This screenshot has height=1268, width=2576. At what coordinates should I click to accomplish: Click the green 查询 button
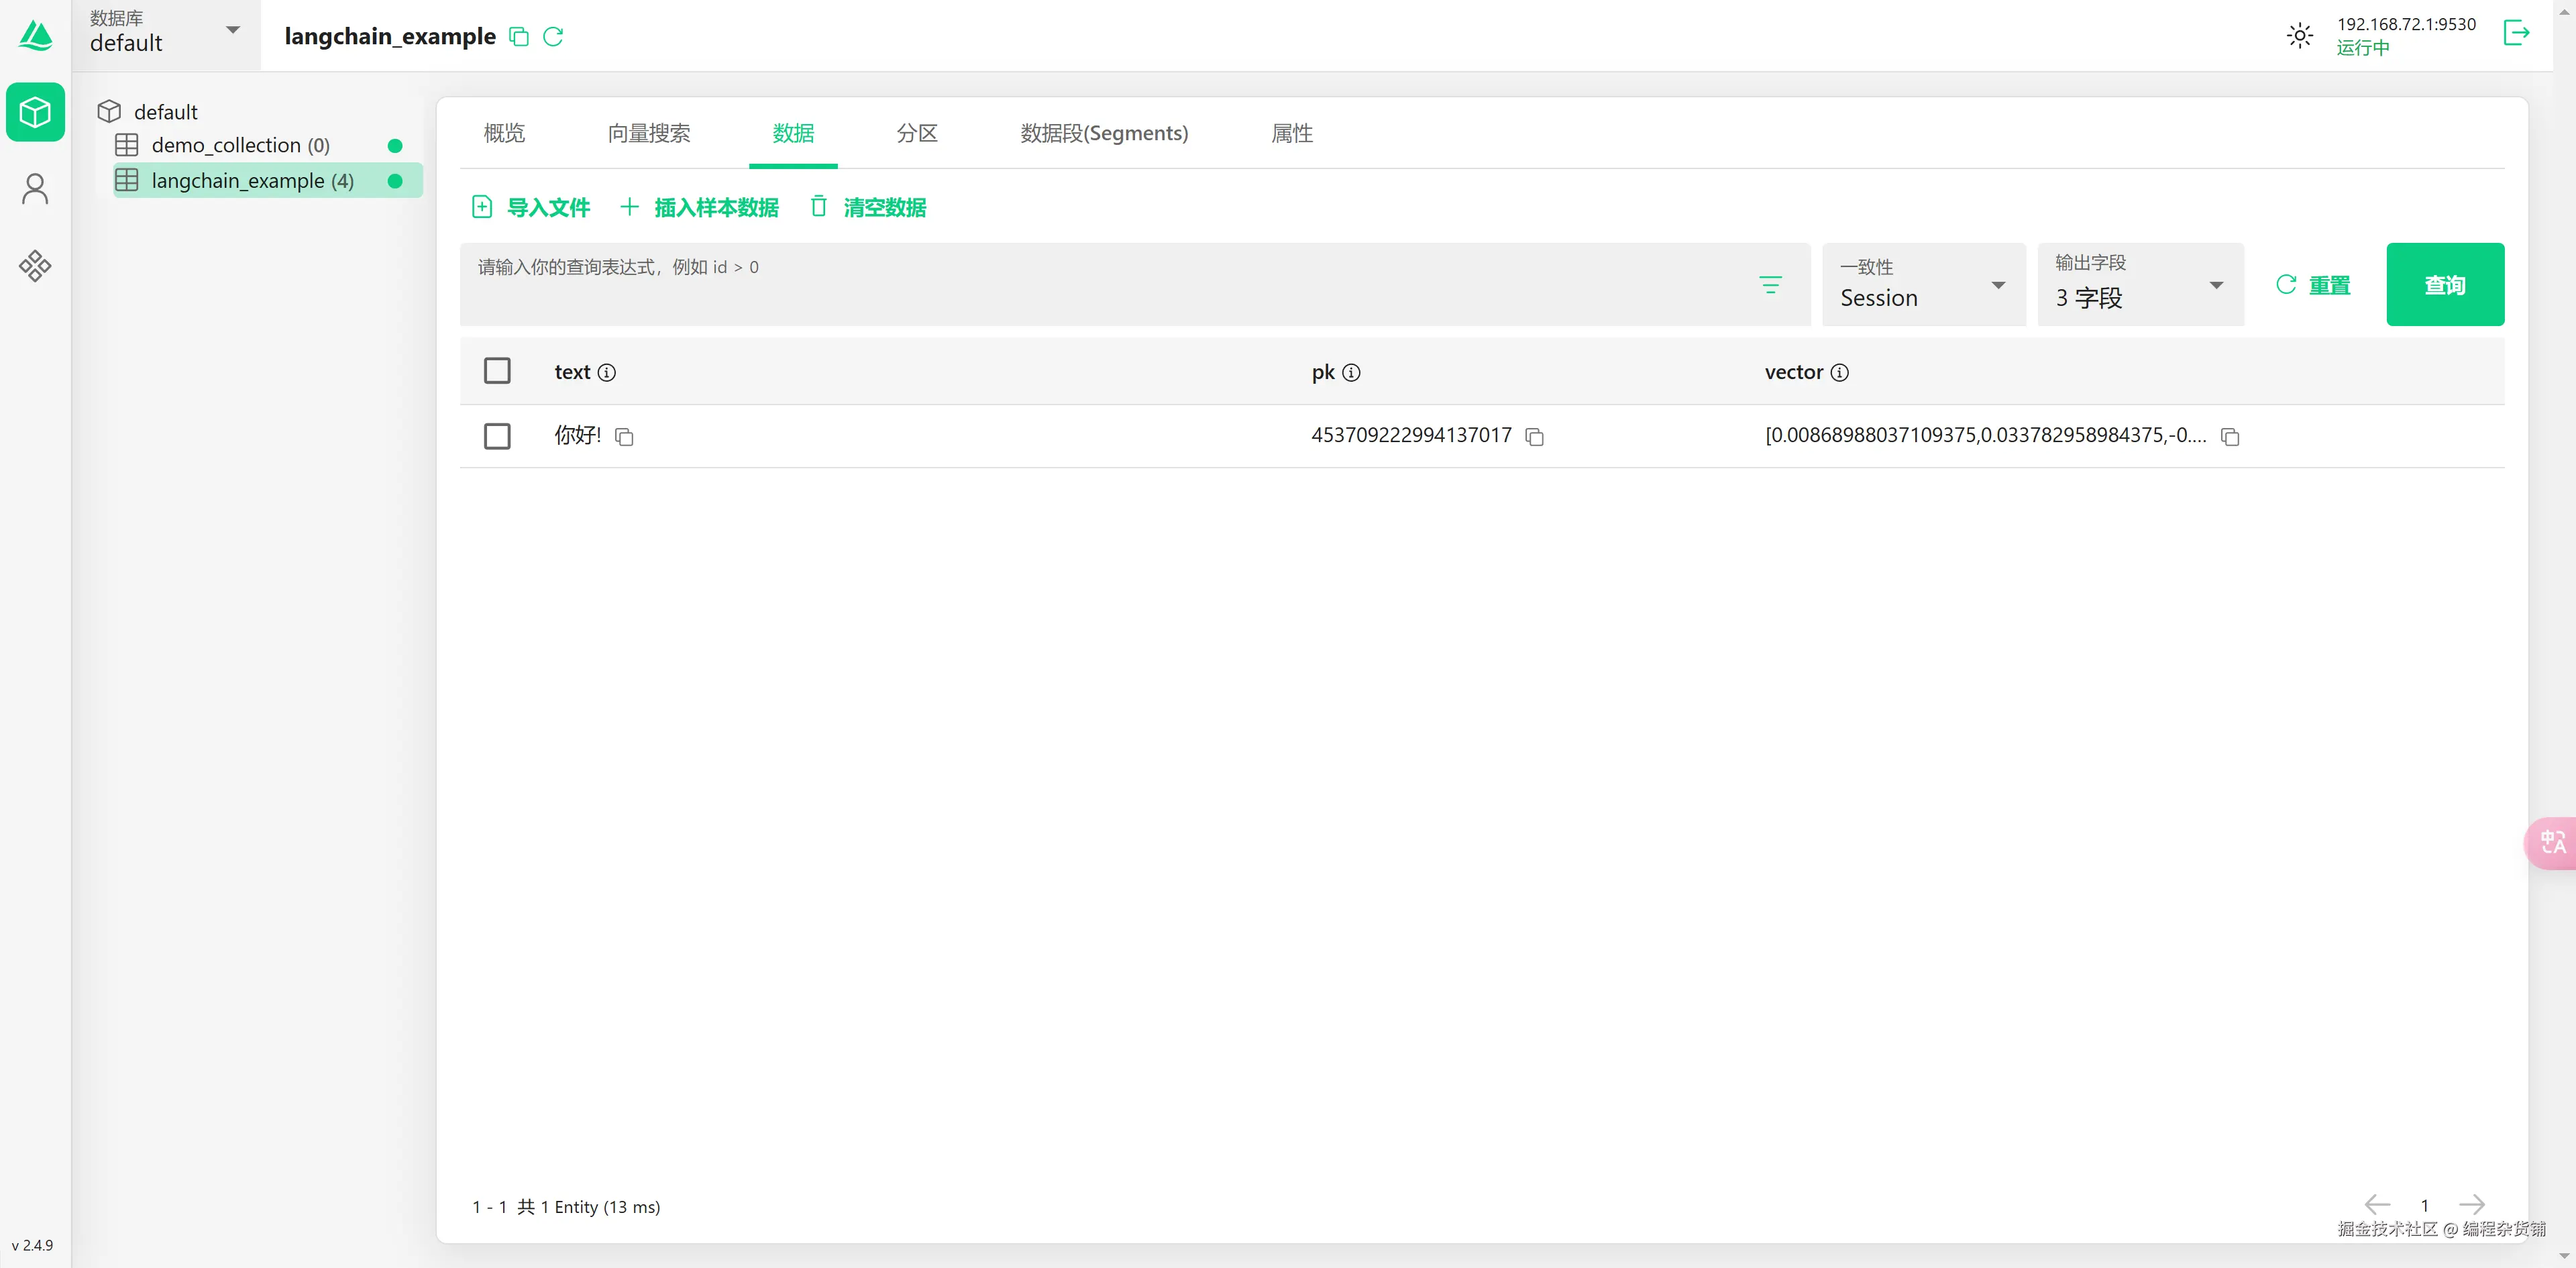(2444, 285)
